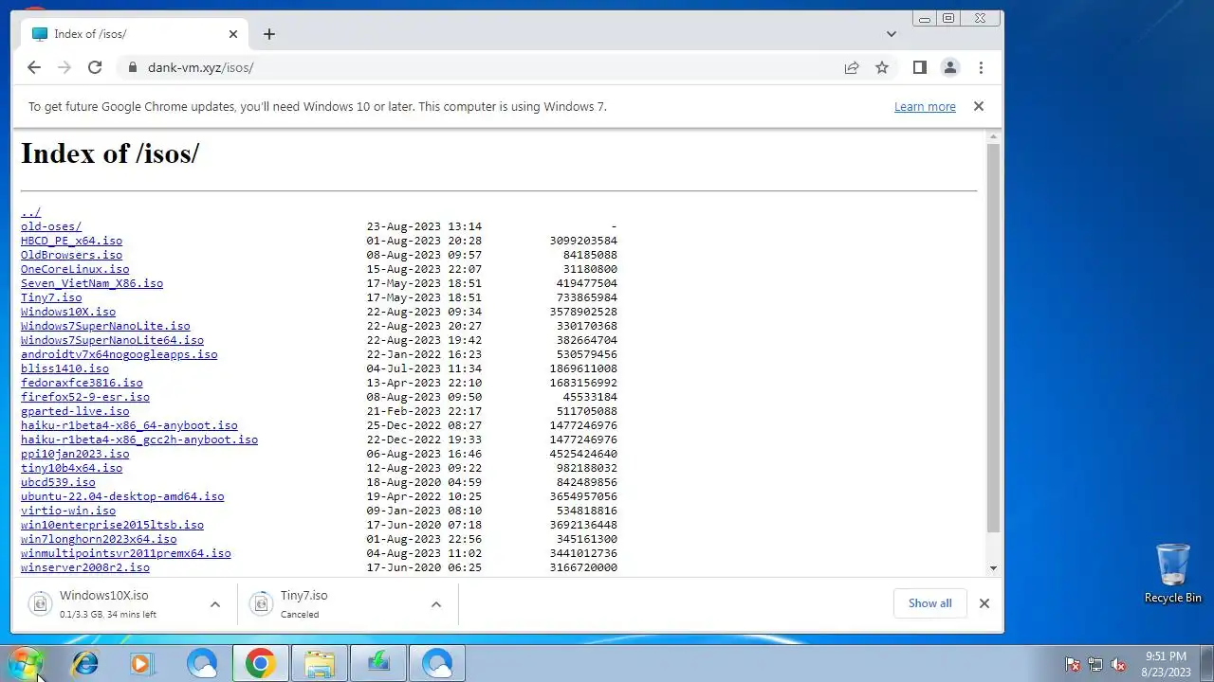Viewport: 1214px width, 682px height.
Task: Open Windows Media Player from taskbar
Action: (142, 663)
